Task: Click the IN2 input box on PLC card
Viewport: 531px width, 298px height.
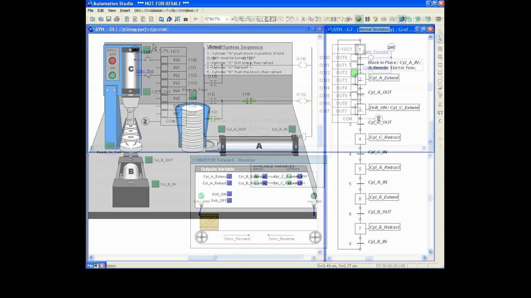Action: click(164, 75)
